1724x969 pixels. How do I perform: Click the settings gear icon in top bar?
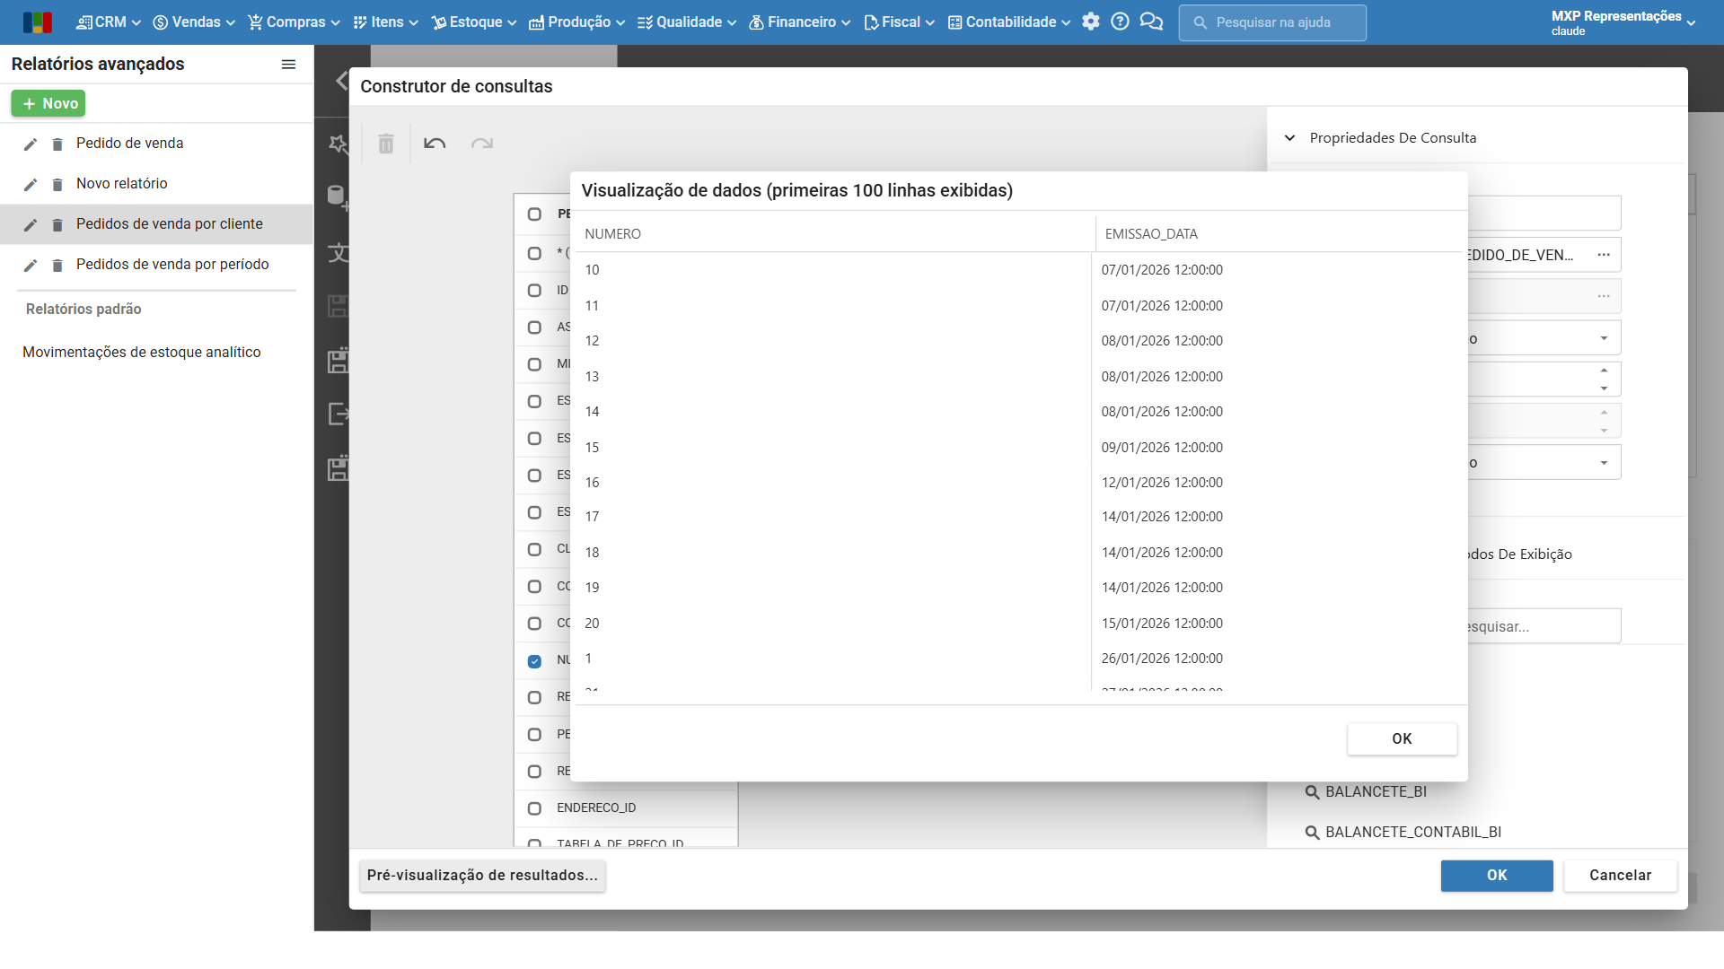(1090, 22)
